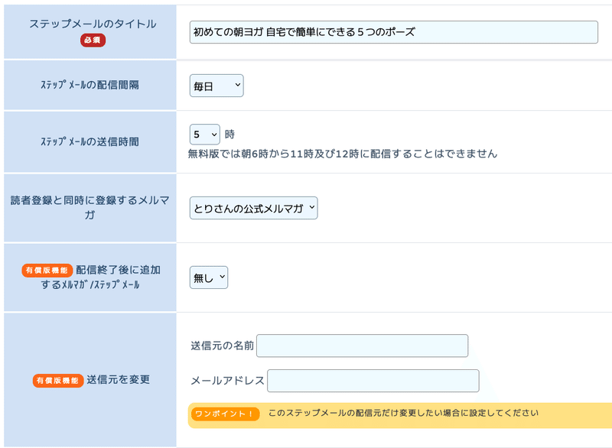The image size is (612, 448).
Task: Expand the 無し dropdown
Action: pos(209,278)
